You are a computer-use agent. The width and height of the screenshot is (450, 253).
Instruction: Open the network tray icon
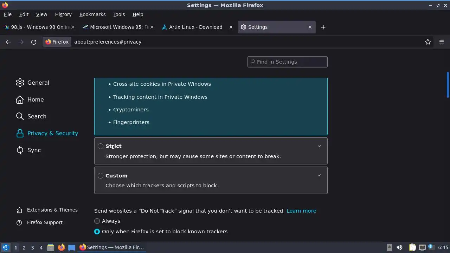click(x=422, y=247)
